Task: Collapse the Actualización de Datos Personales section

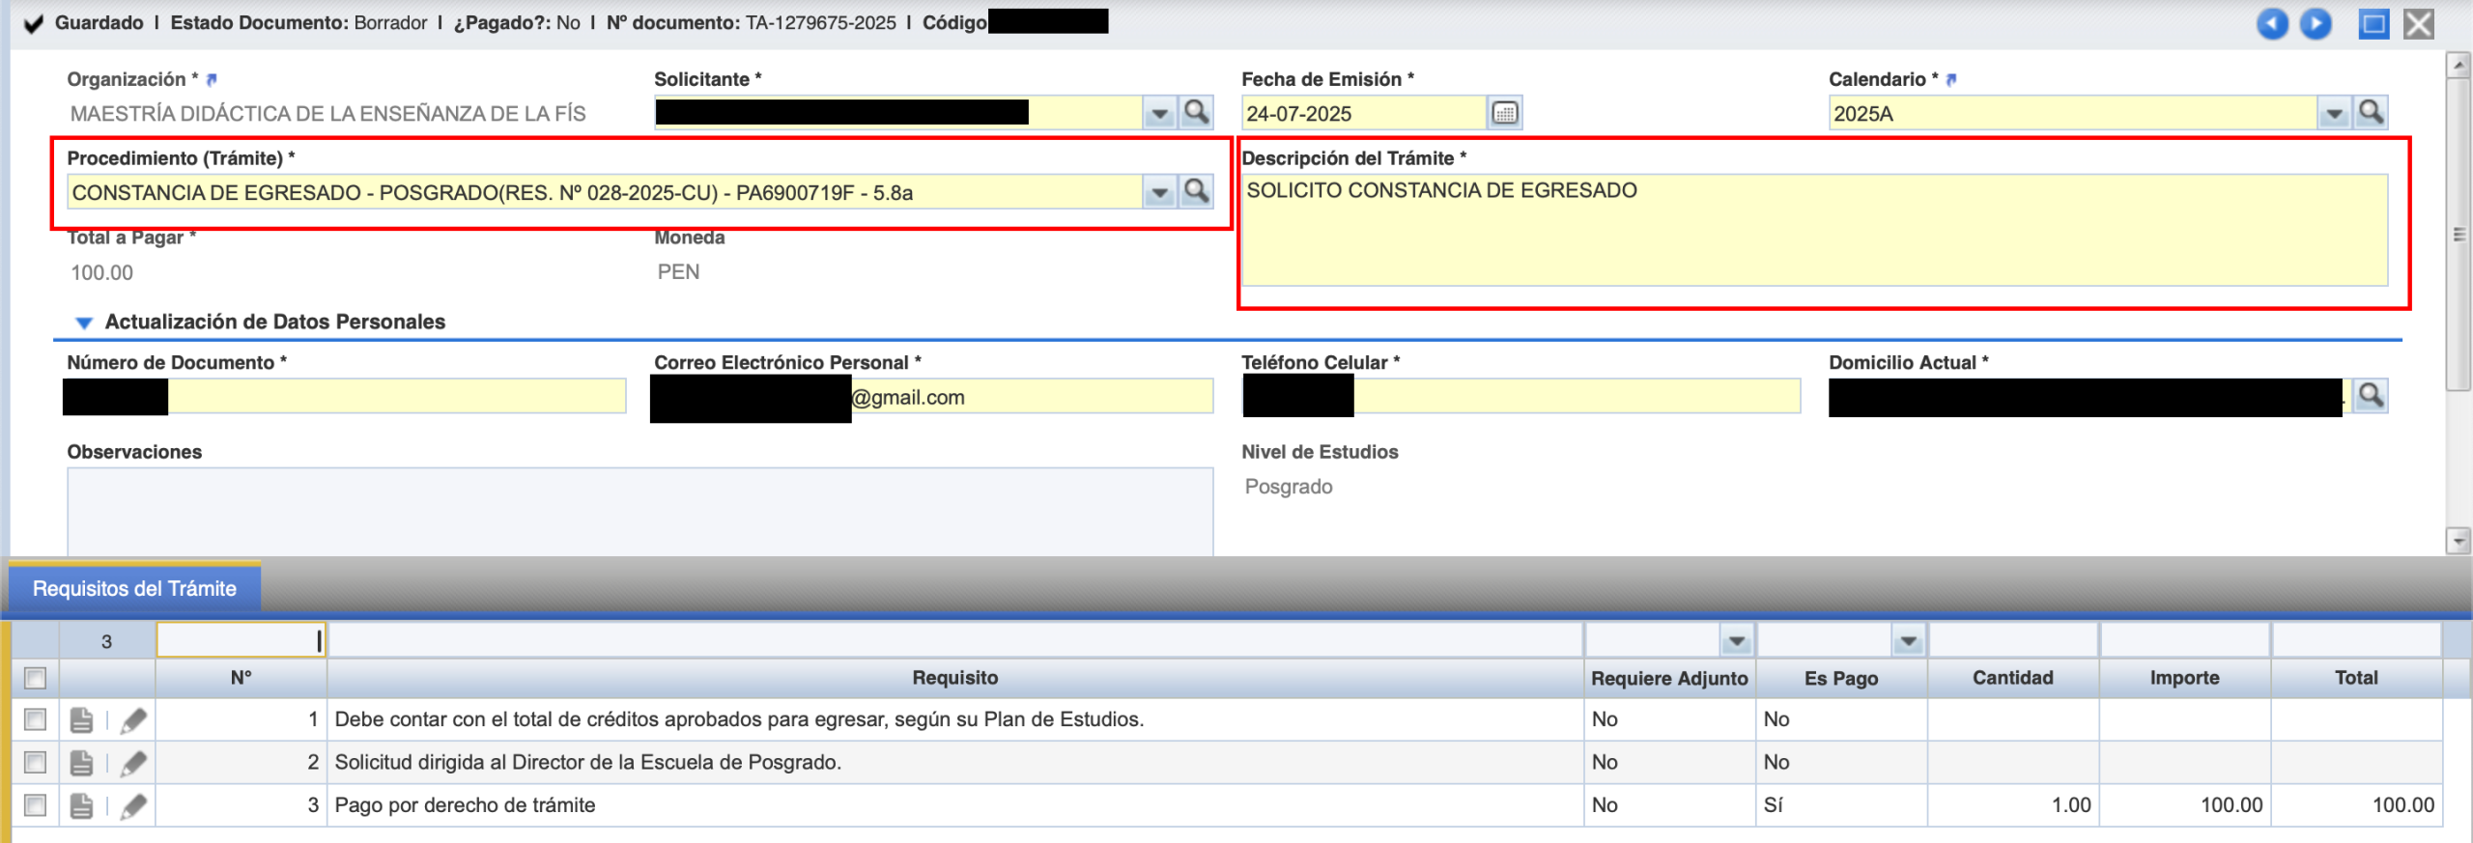Action: tap(84, 323)
